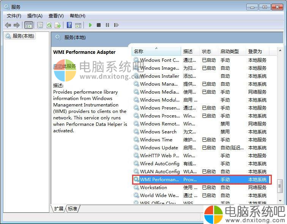This screenshot has width=287, height=224.
Task: Click the 启动此服务 link
Action: [x=65, y=66]
